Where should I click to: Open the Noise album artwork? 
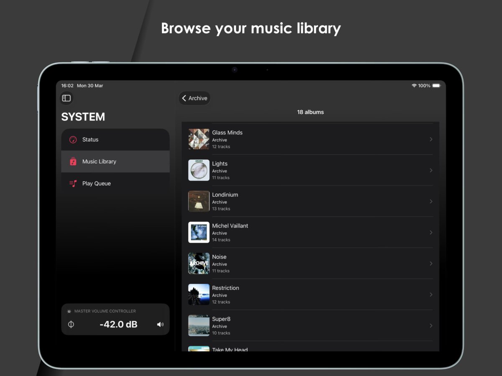(199, 263)
